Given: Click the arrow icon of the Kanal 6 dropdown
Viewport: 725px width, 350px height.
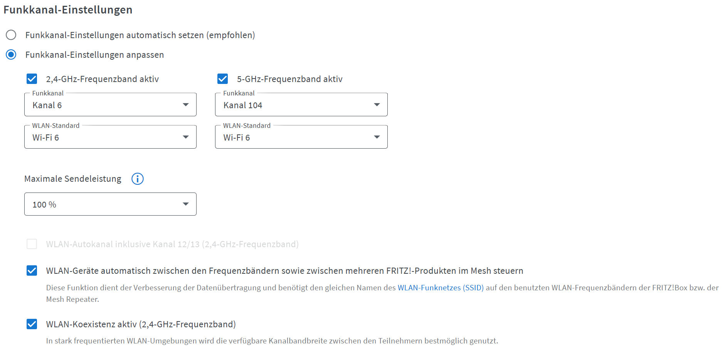Looking at the screenshot, I should click(186, 105).
